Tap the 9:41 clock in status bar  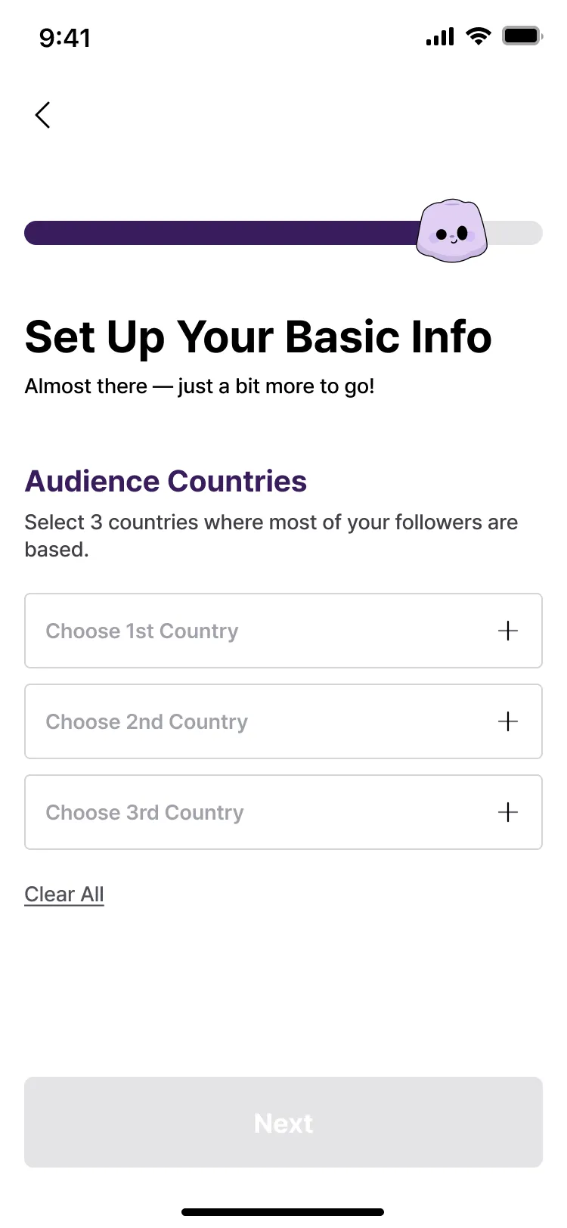click(x=65, y=37)
